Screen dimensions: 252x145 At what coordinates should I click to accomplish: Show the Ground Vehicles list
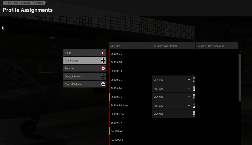tap(85, 84)
